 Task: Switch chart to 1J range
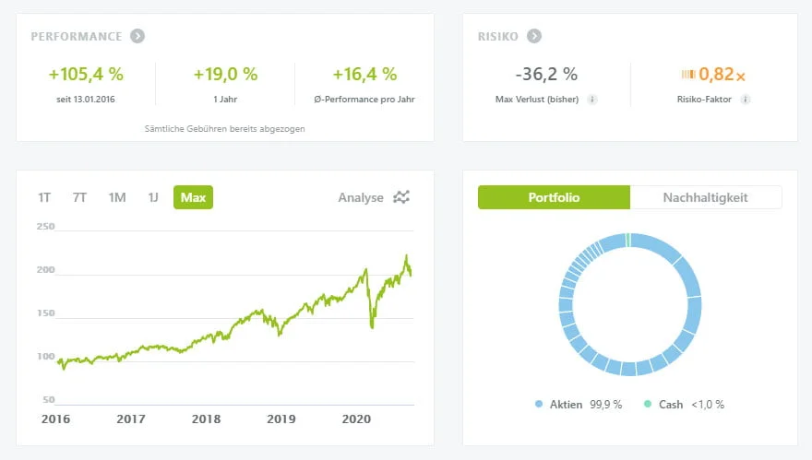pyautogui.click(x=153, y=197)
